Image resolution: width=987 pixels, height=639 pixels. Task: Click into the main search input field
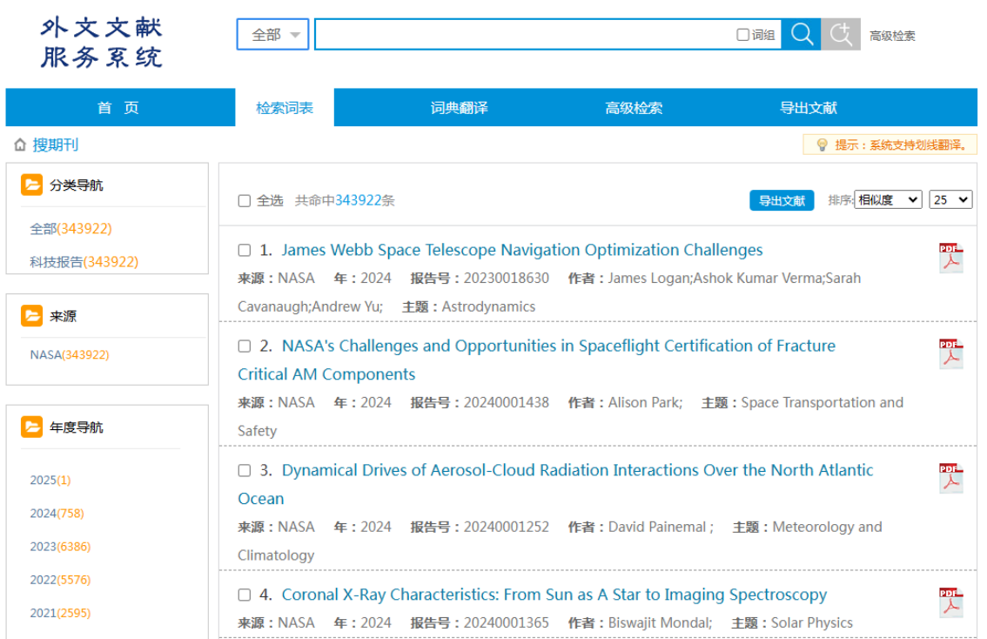tap(522, 35)
